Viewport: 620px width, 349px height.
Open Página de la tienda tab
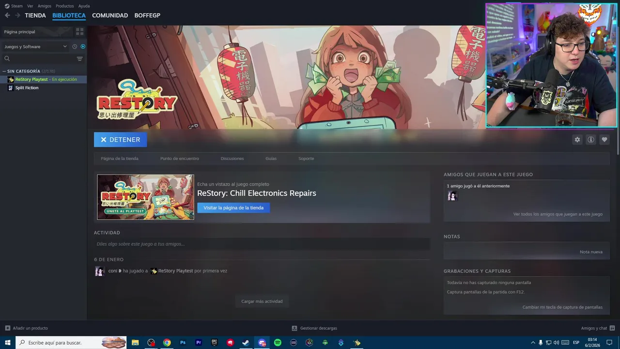(x=120, y=159)
